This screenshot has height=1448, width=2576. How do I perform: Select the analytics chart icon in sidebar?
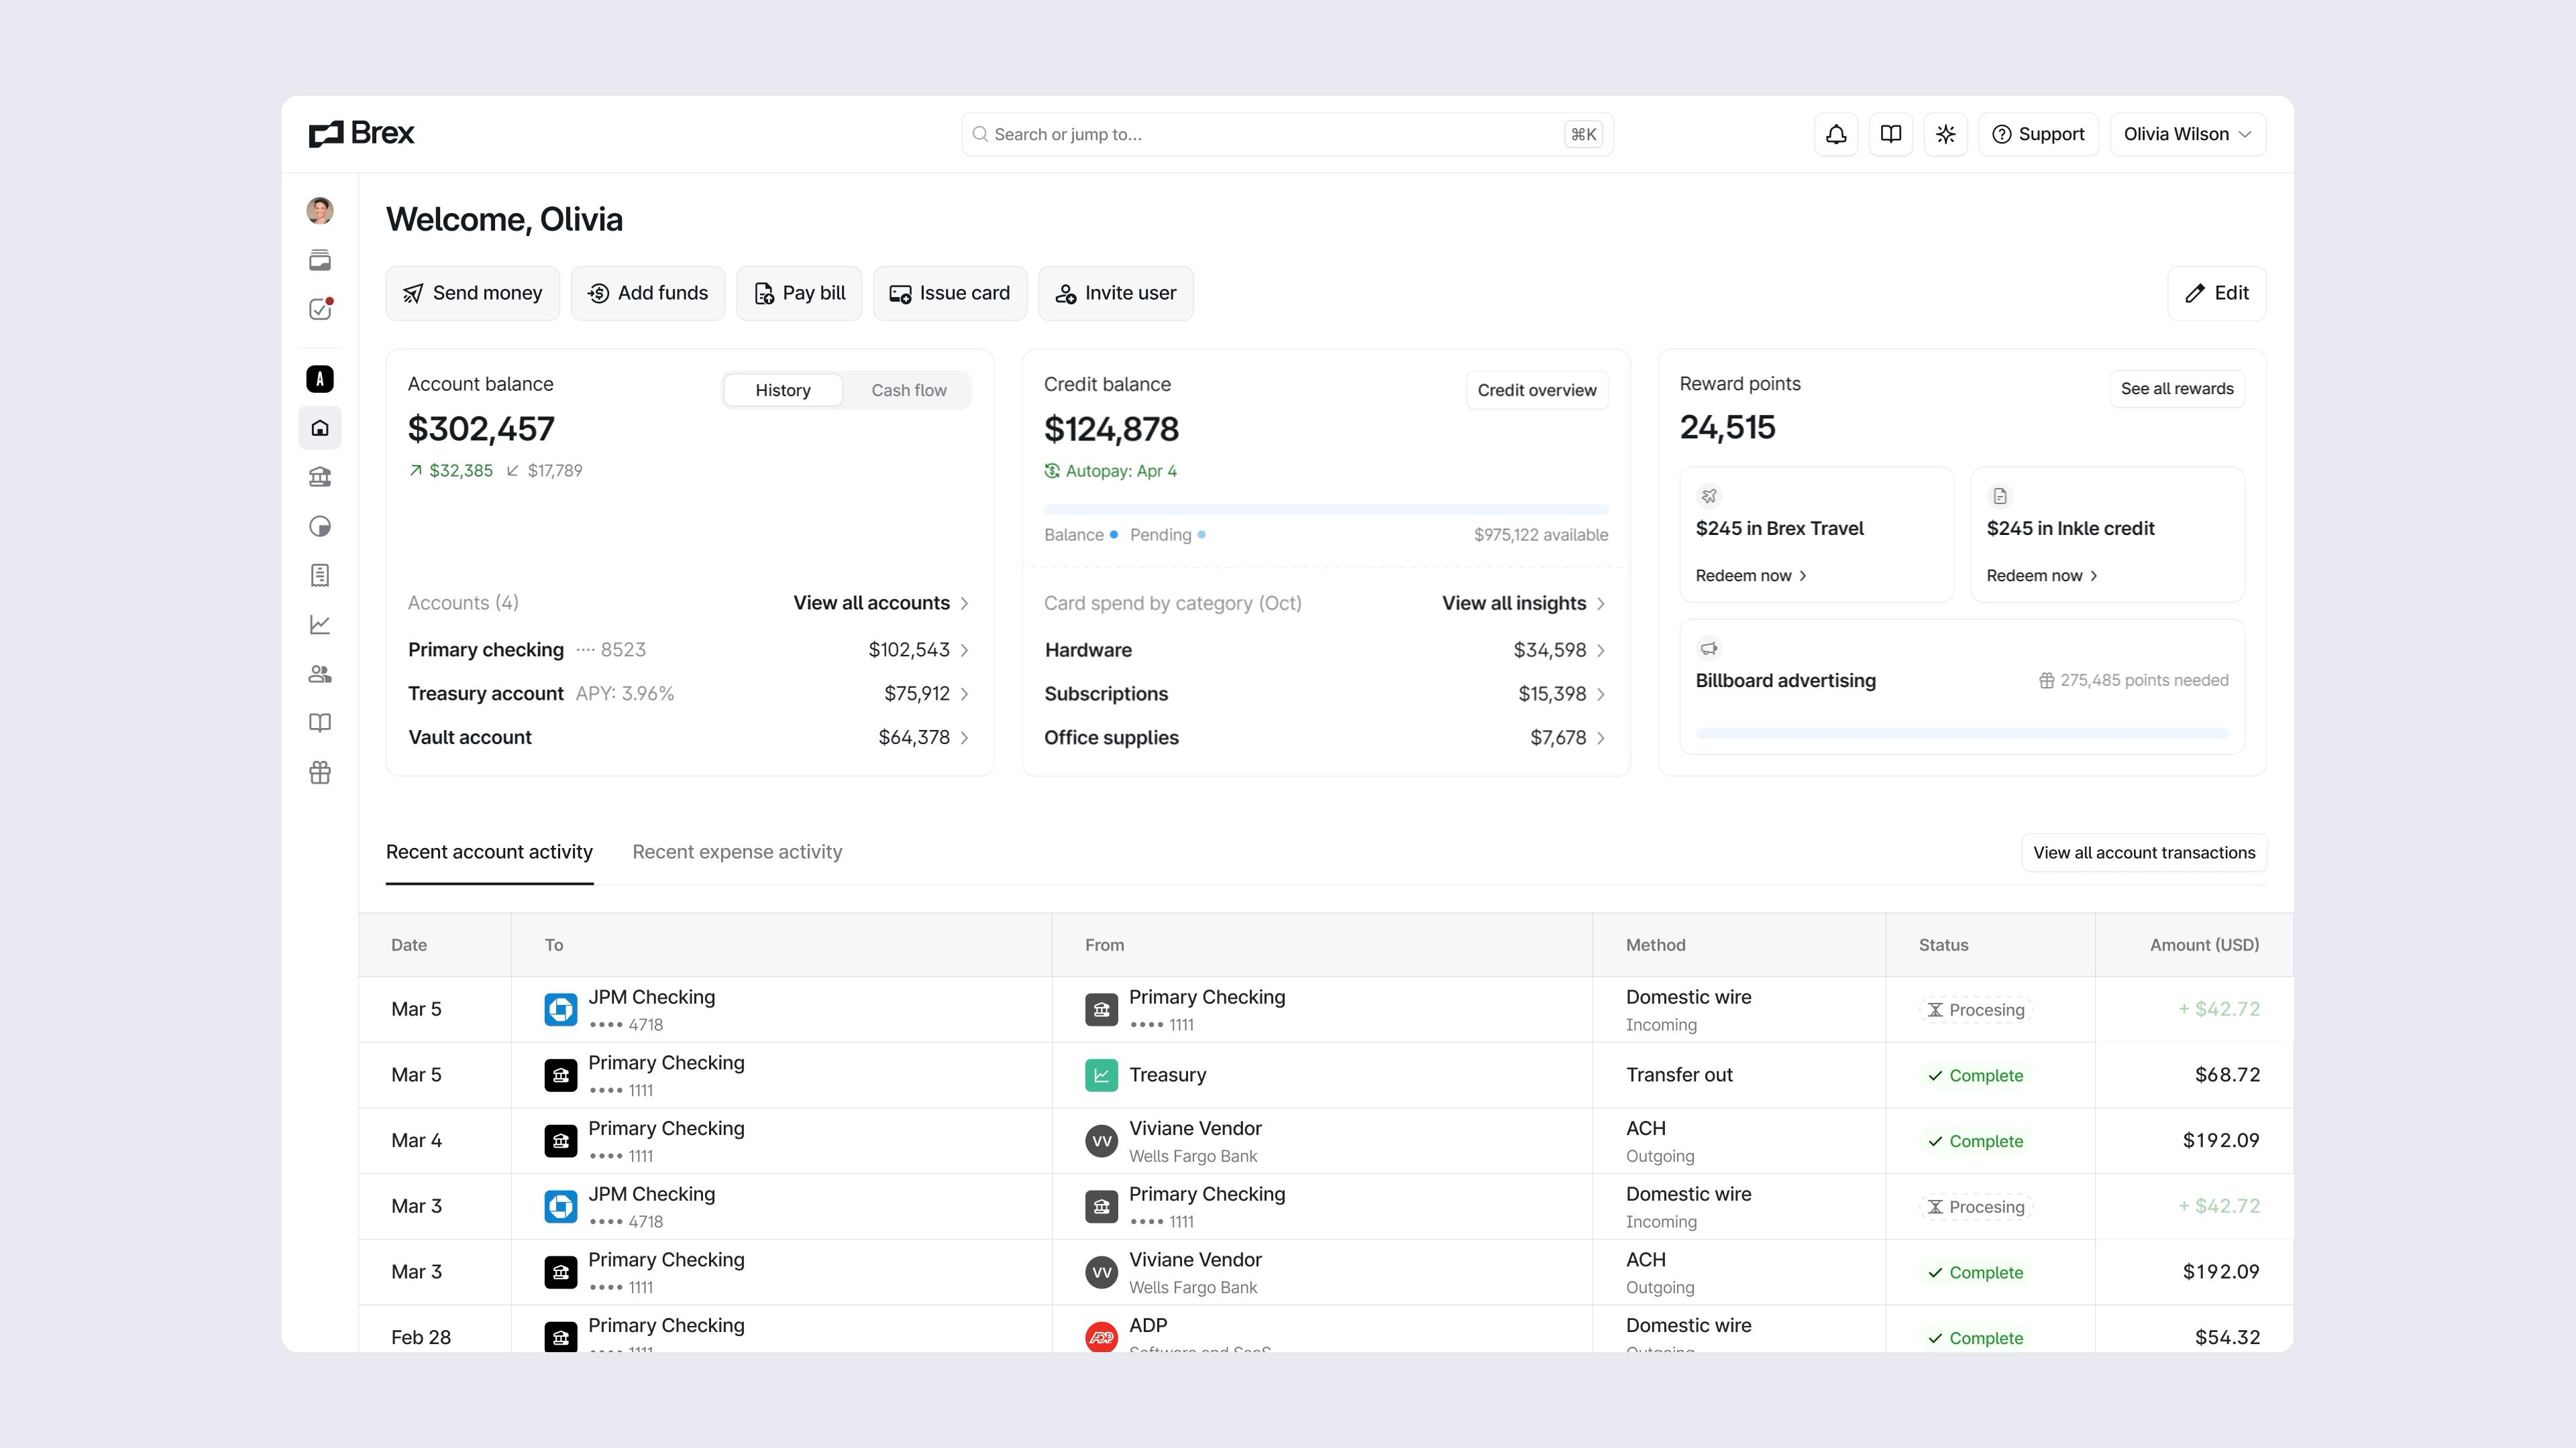[x=320, y=625]
